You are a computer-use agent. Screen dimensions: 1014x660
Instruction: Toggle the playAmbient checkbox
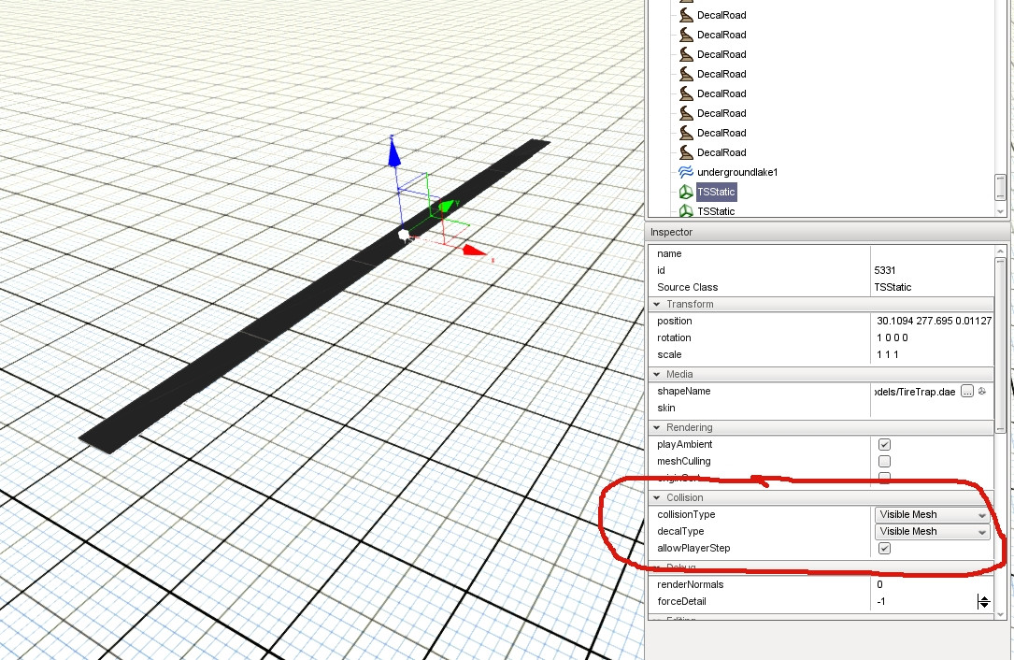click(884, 445)
